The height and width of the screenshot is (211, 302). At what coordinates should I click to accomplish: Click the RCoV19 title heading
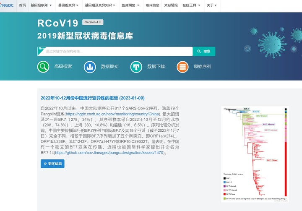point(58,23)
